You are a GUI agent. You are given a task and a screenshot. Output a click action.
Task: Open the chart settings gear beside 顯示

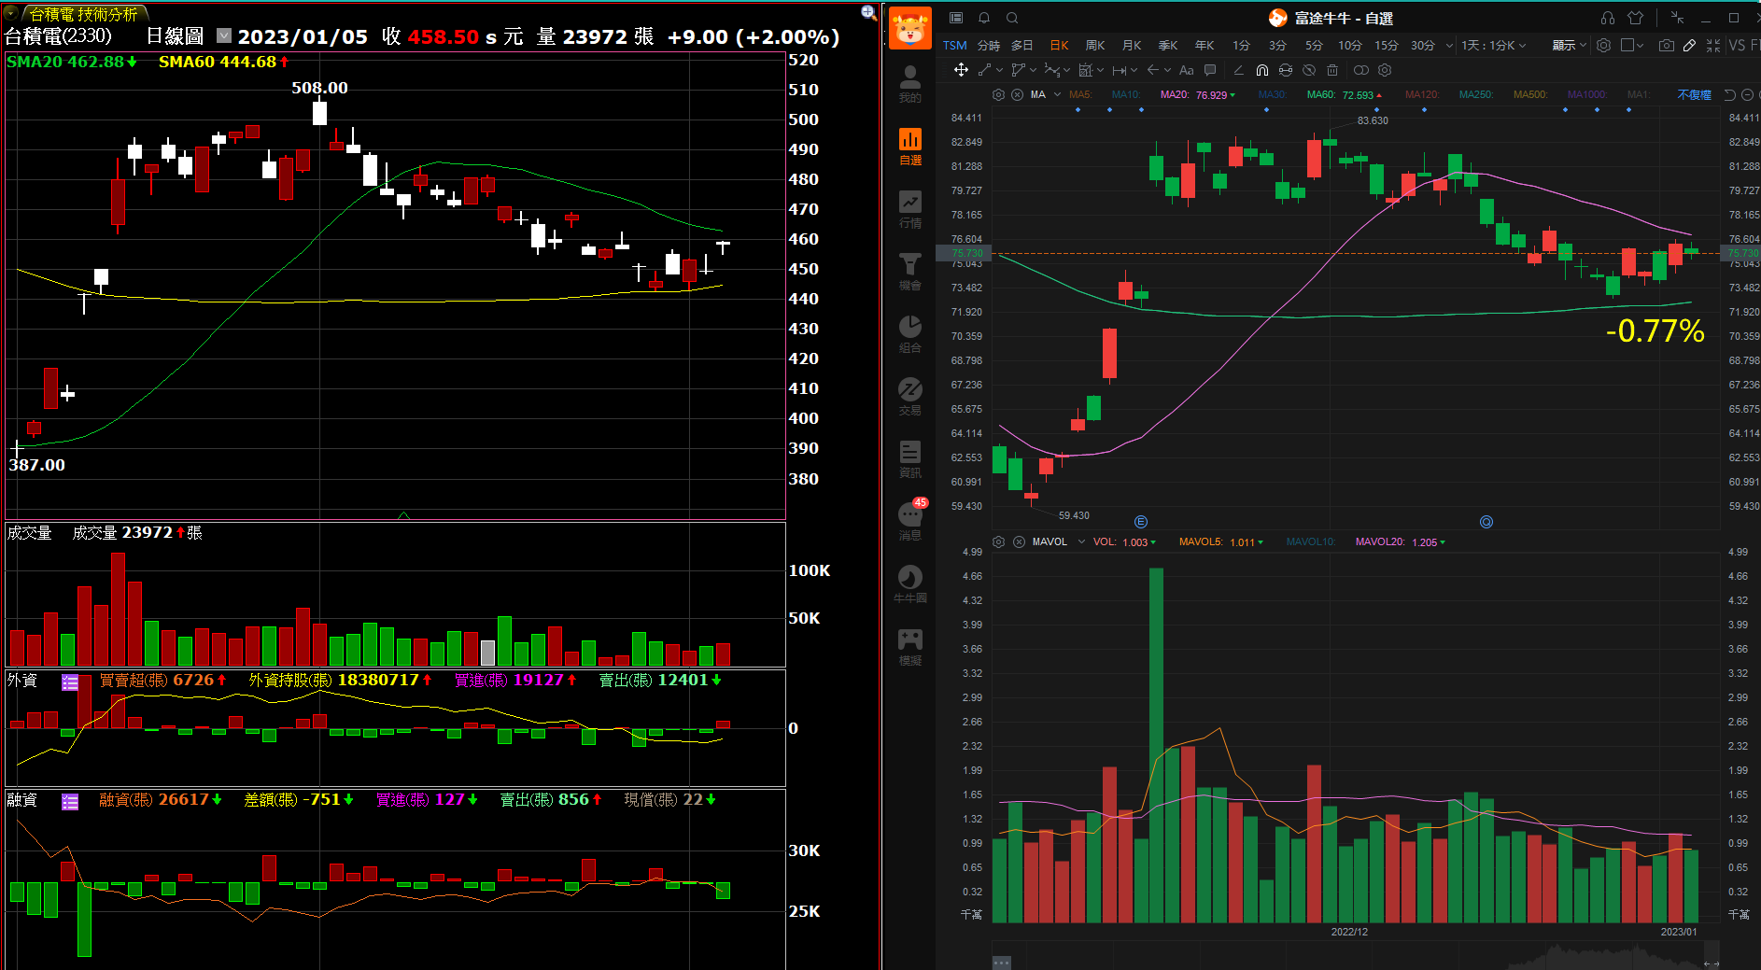point(1603,45)
